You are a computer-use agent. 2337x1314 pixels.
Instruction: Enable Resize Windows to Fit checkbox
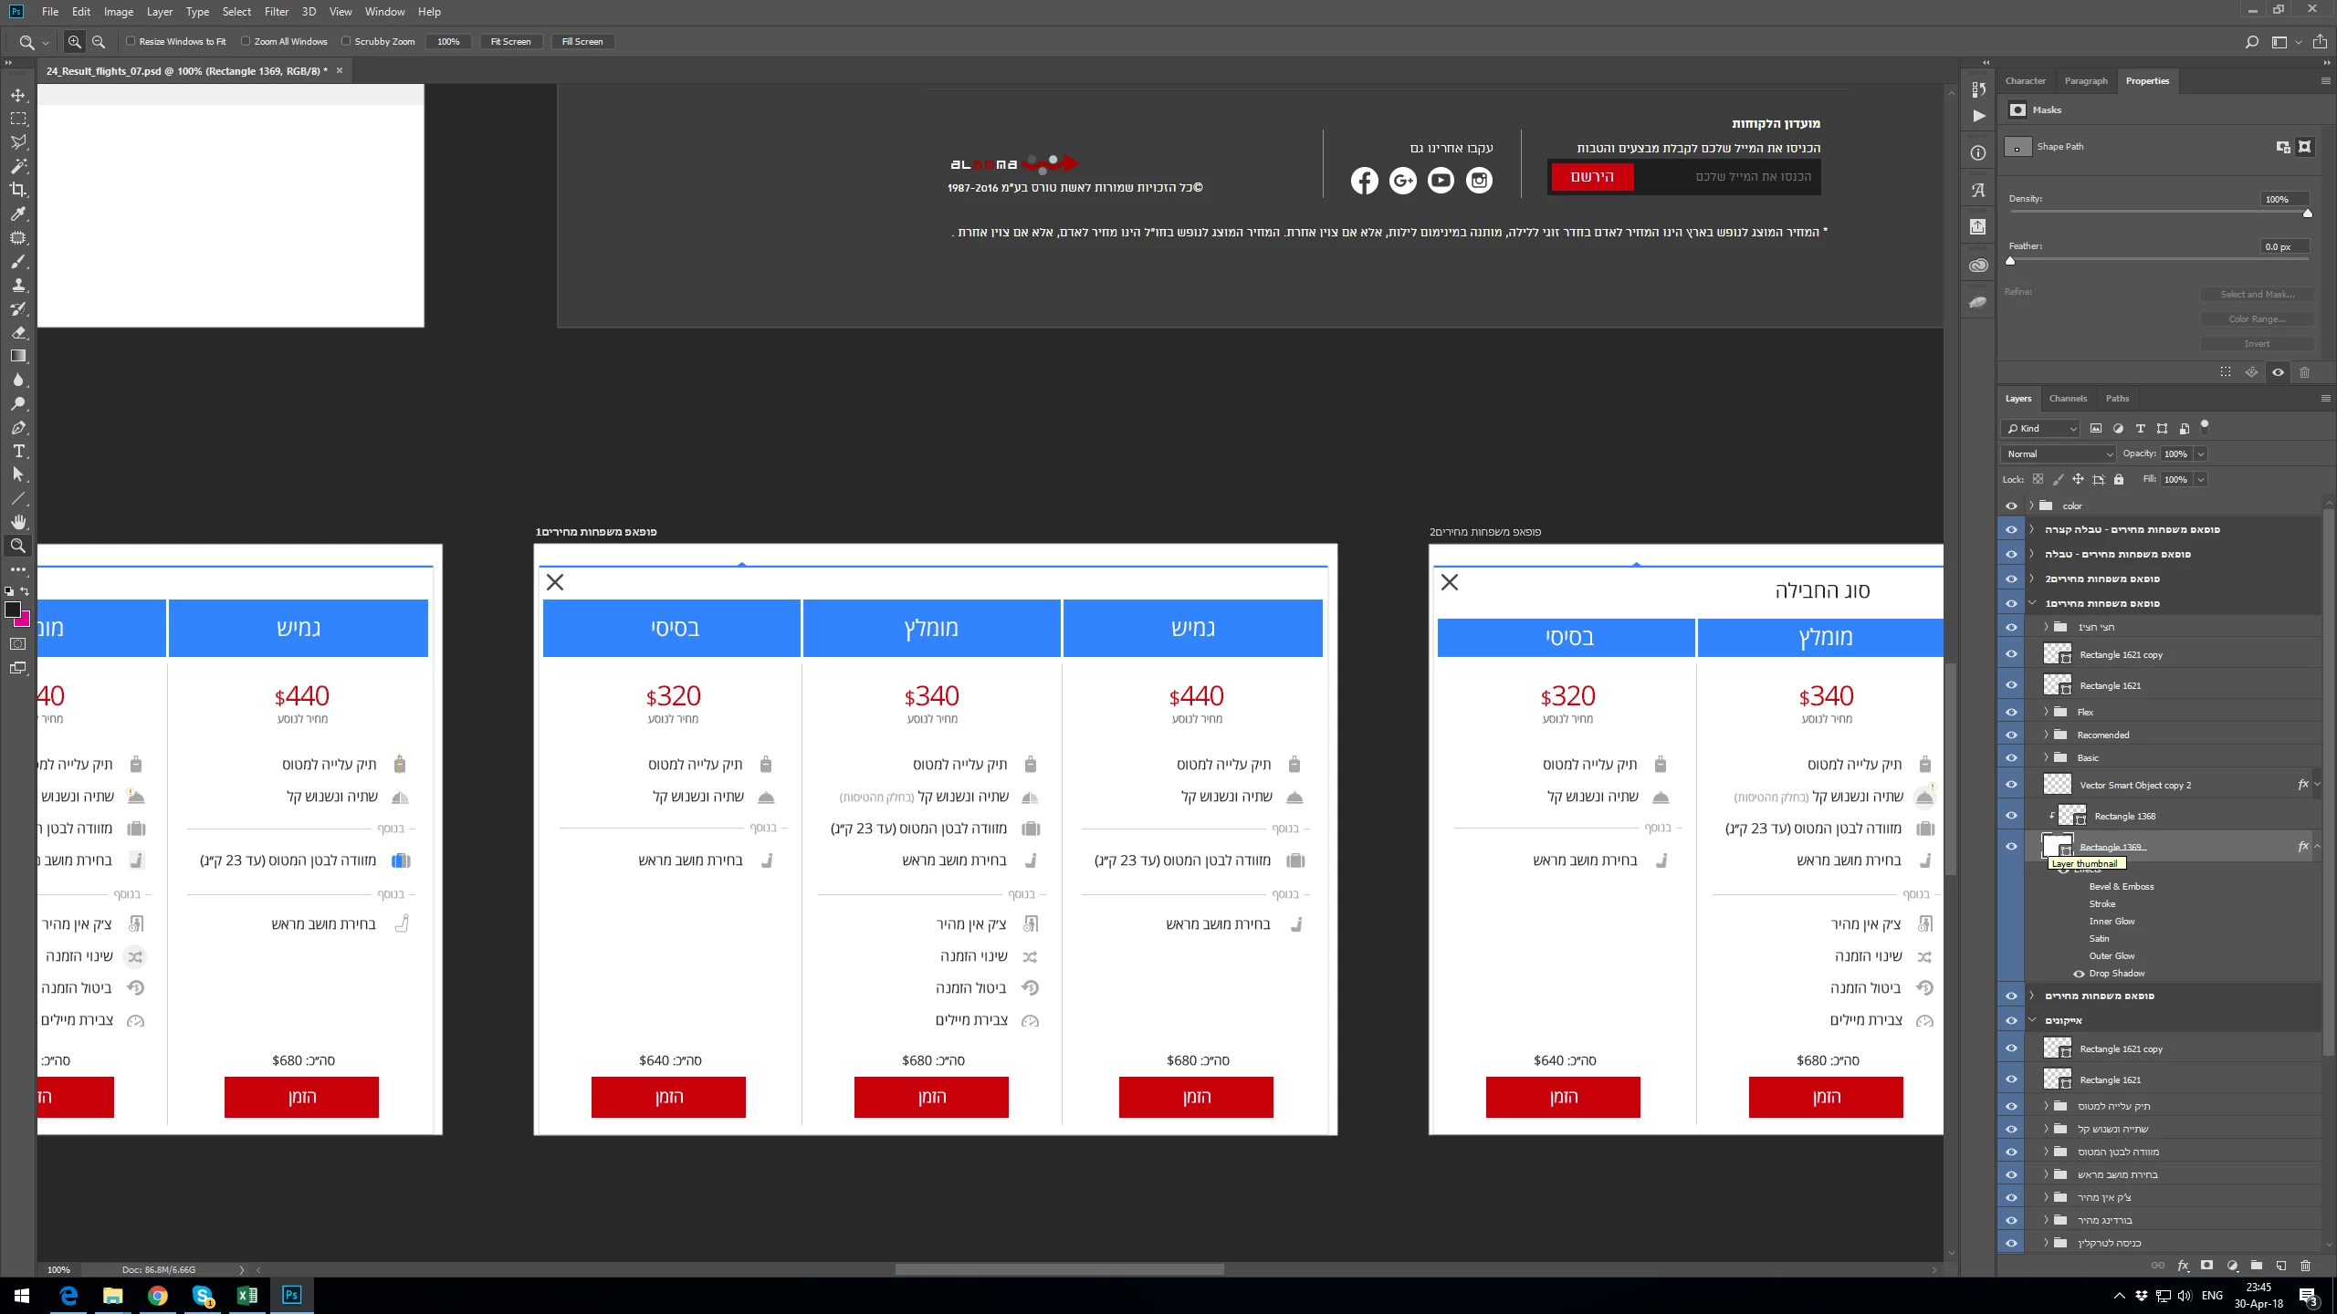click(131, 41)
